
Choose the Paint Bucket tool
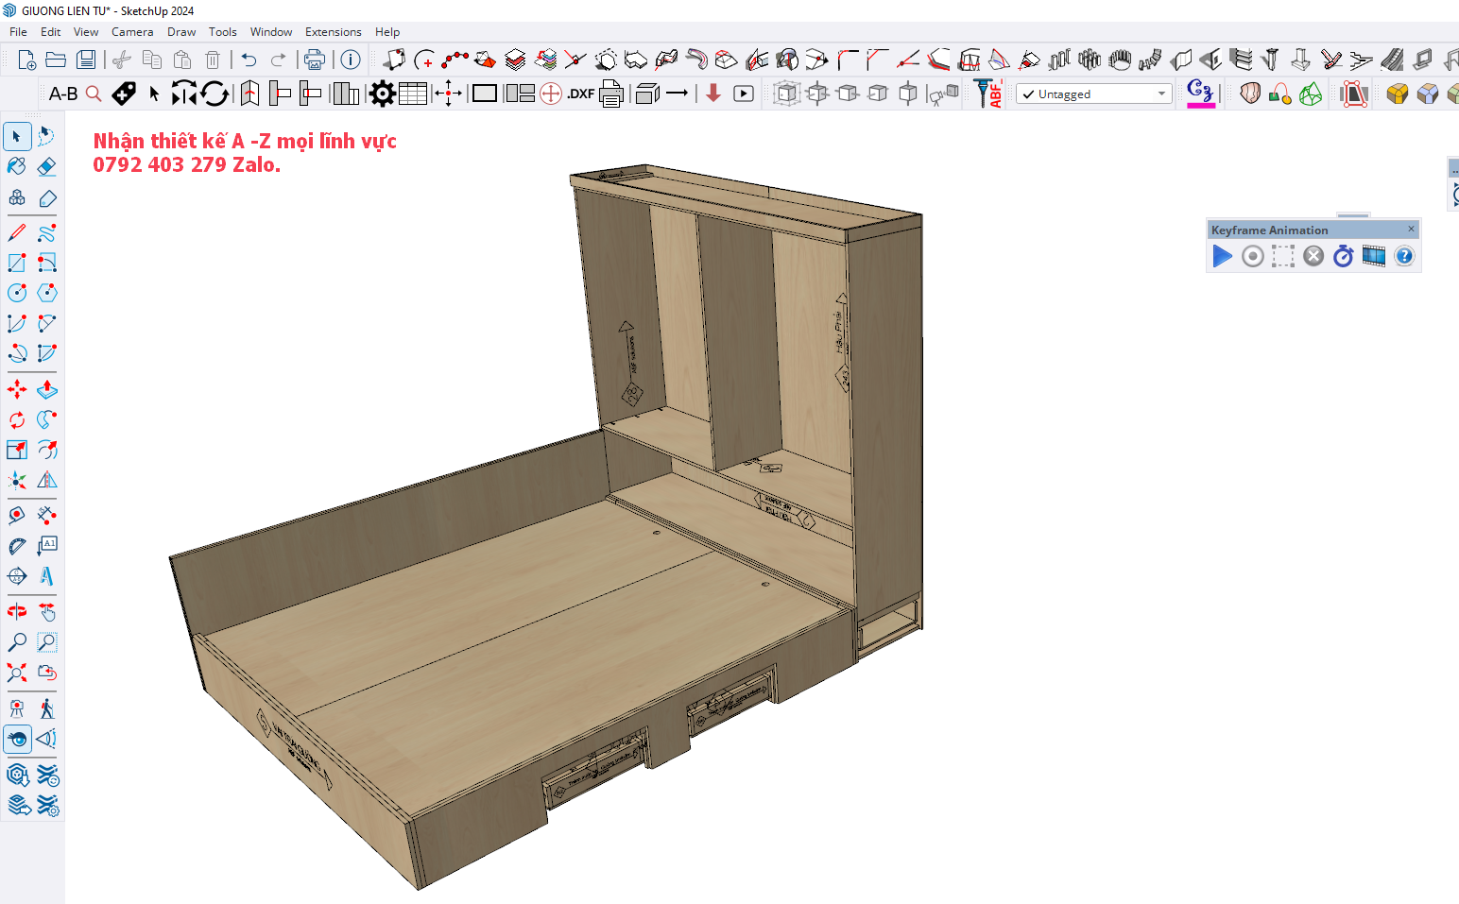[x=17, y=167]
